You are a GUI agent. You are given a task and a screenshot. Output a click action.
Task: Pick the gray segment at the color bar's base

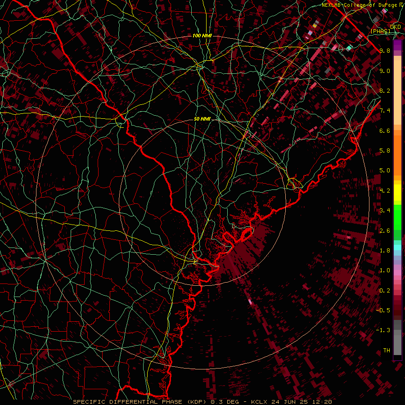click(x=397, y=343)
